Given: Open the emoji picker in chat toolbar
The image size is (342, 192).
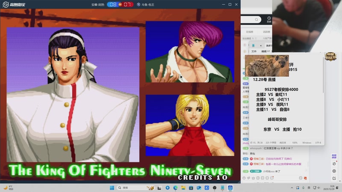Looking at the screenshot, I should coord(244,178).
